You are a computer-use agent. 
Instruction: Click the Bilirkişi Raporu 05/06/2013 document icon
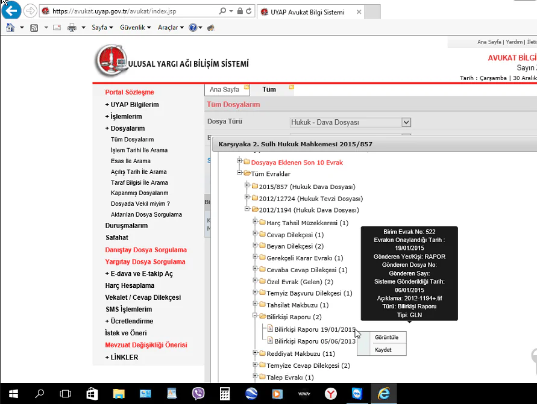pyautogui.click(x=270, y=341)
